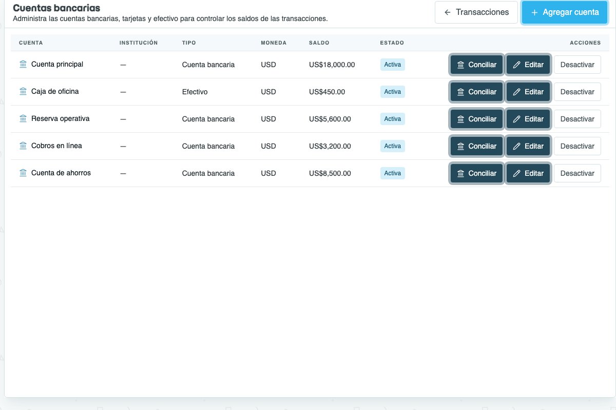Image resolution: width=616 pixels, height=410 pixels.
Task: Click the ESTADO column header
Action: [392, 43]
